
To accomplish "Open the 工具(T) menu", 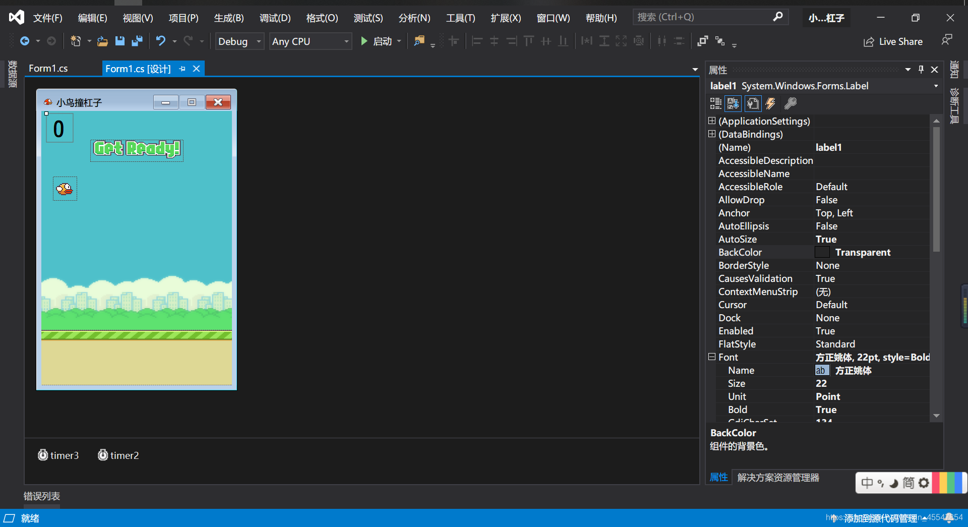I will (x=460, y=18).
